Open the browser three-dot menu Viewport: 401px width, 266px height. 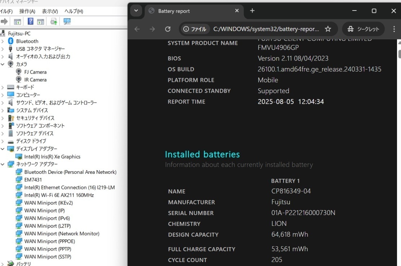(394, 29)
